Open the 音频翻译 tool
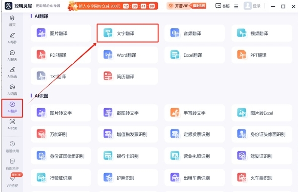This screenshot has height=192, width=298. pyautogui.click(x=195, y=33)
